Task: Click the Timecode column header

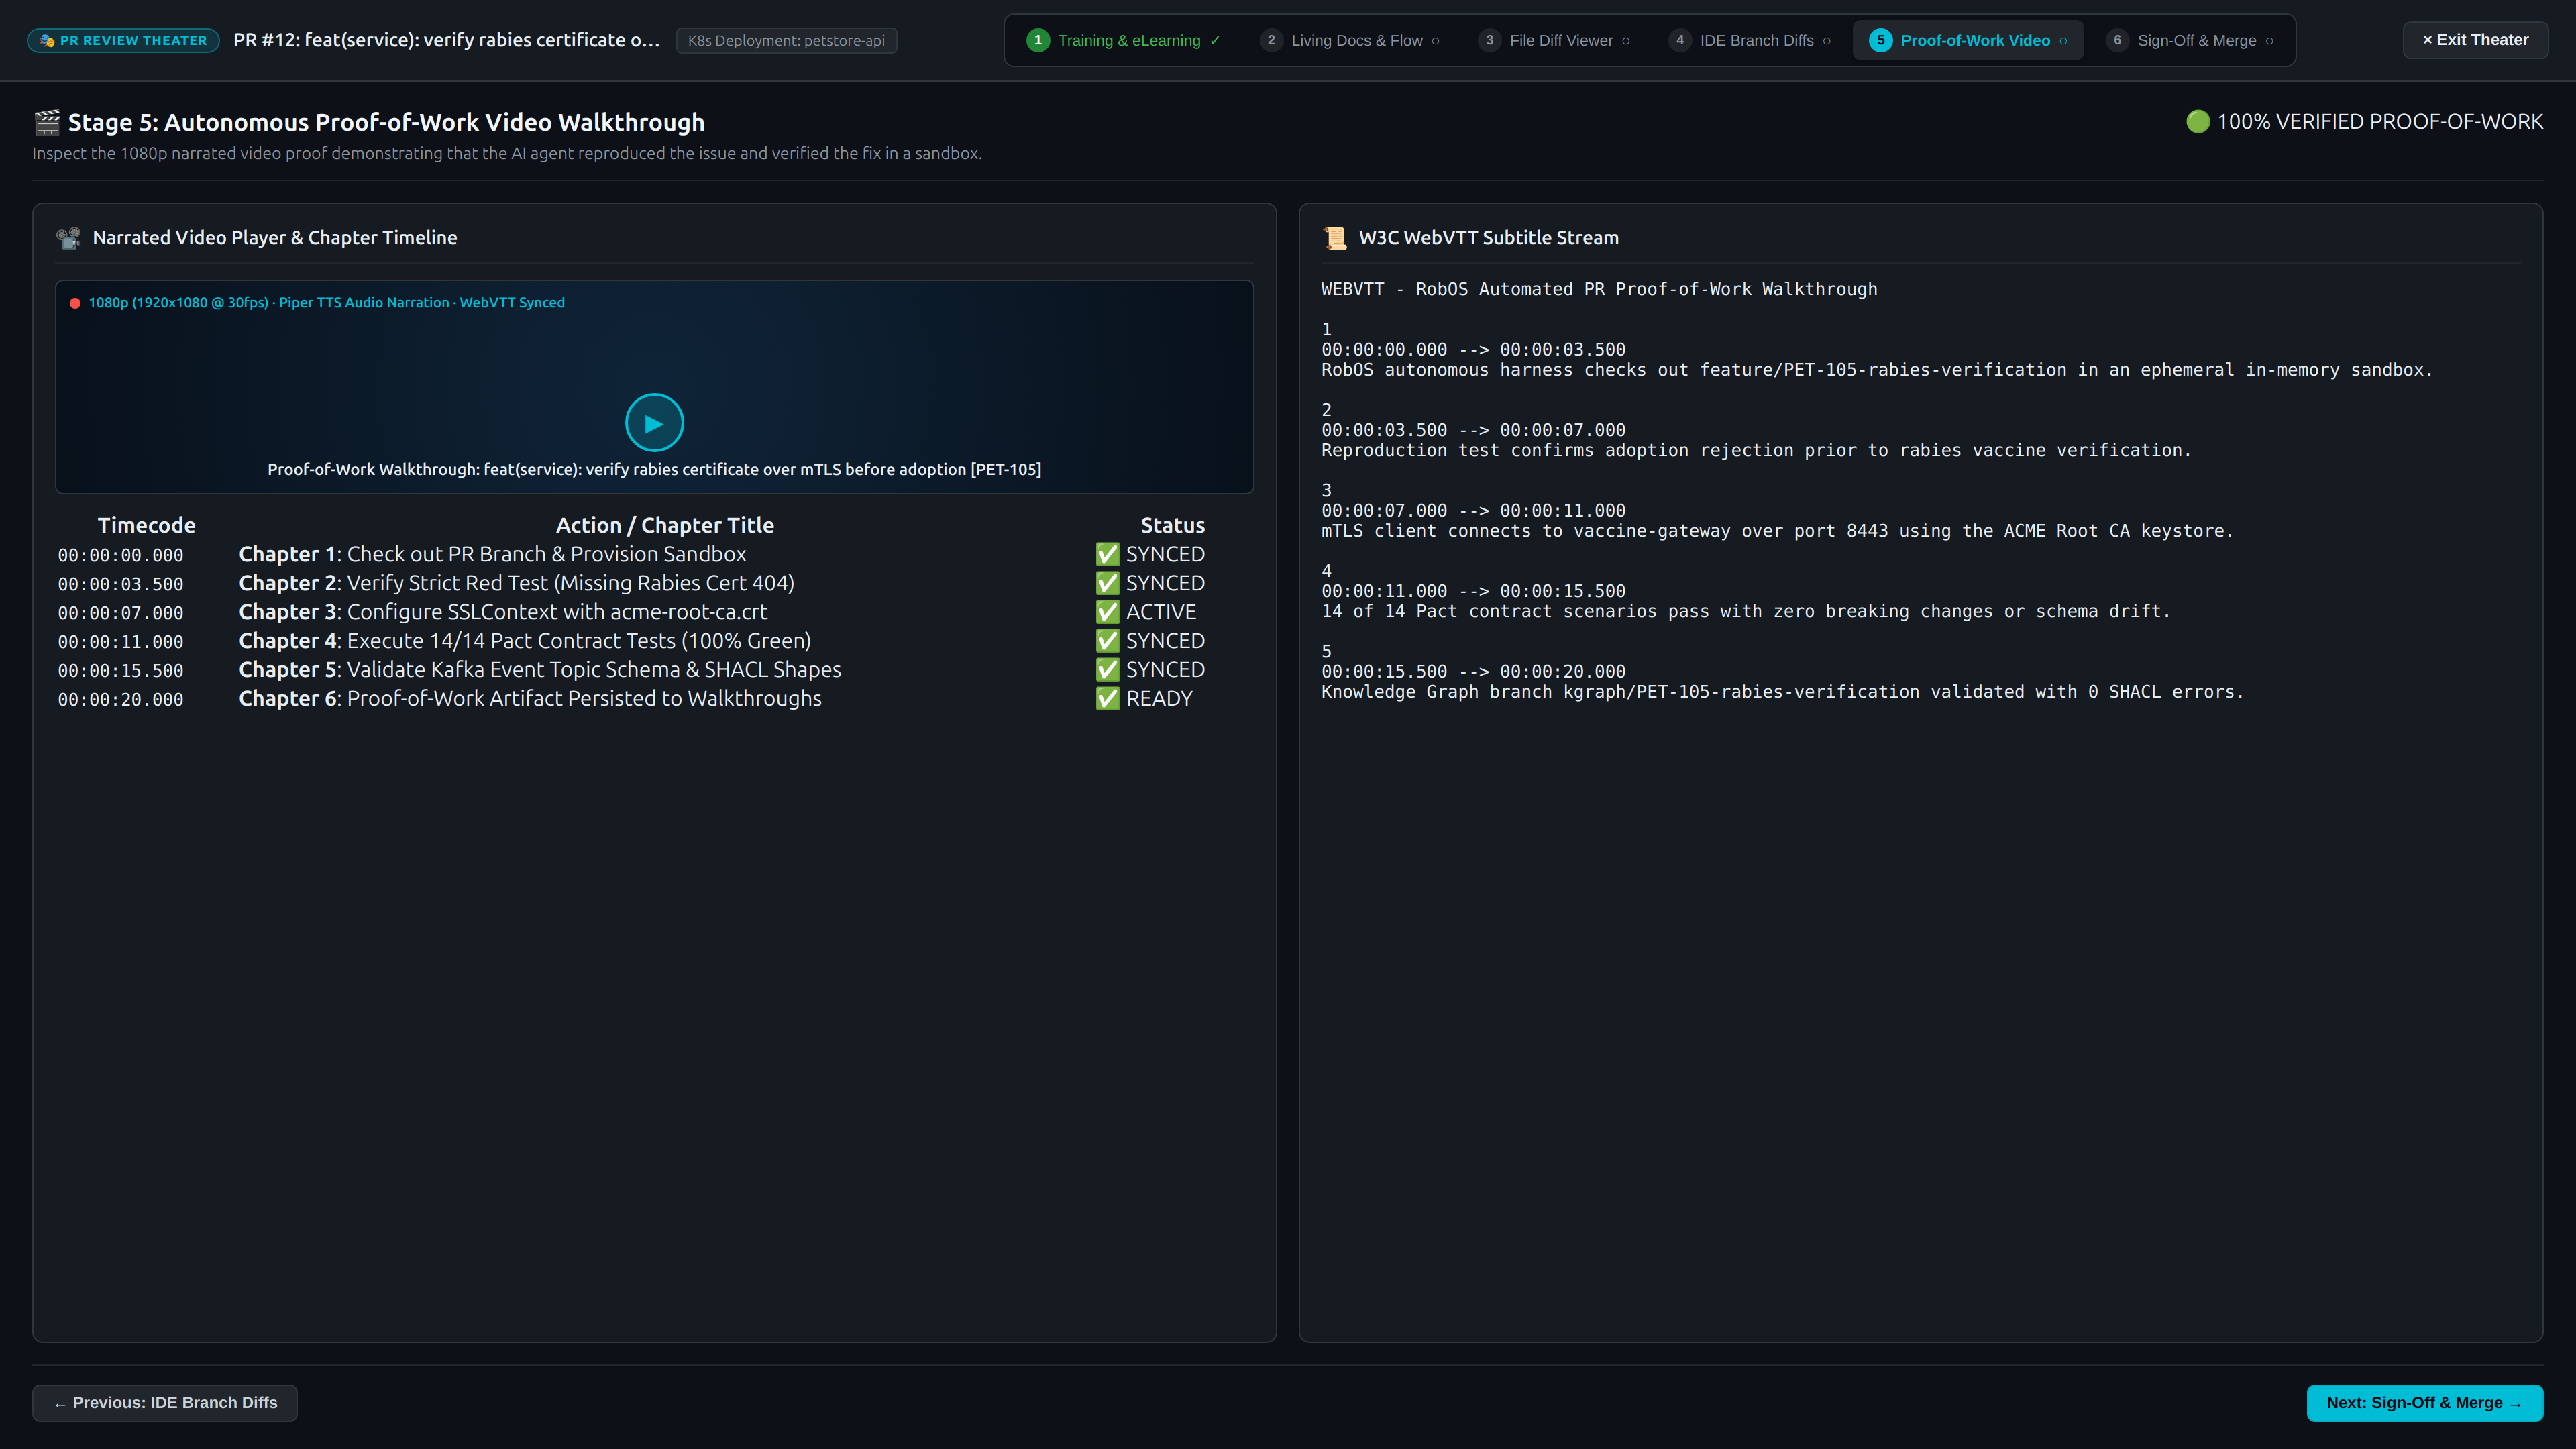Action: tap(147, 525)
